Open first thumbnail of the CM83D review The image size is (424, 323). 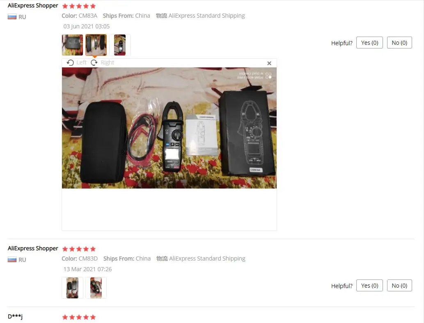(x=73, y=288)
